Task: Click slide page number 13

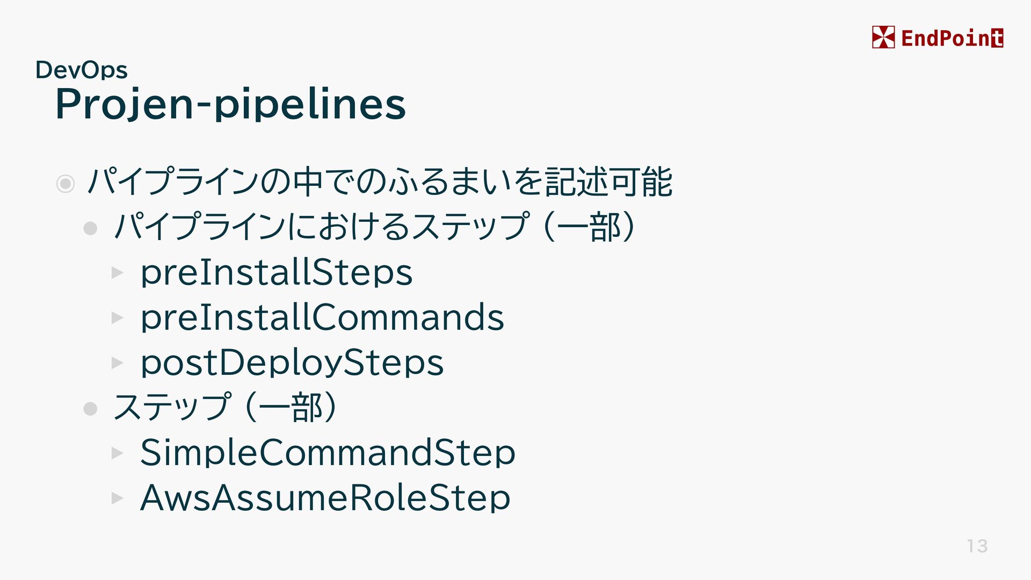Action: 977,546
